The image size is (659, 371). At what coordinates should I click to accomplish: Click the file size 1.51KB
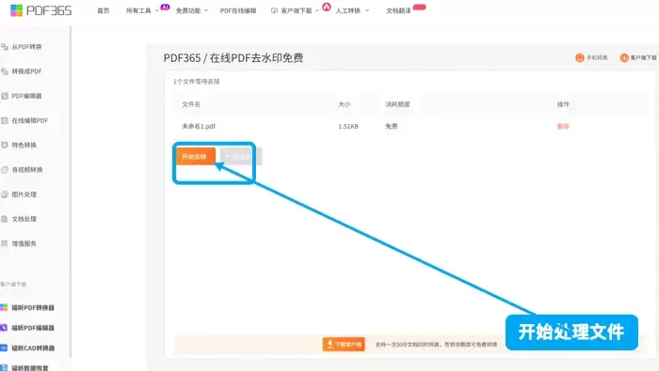coord(348,126)
